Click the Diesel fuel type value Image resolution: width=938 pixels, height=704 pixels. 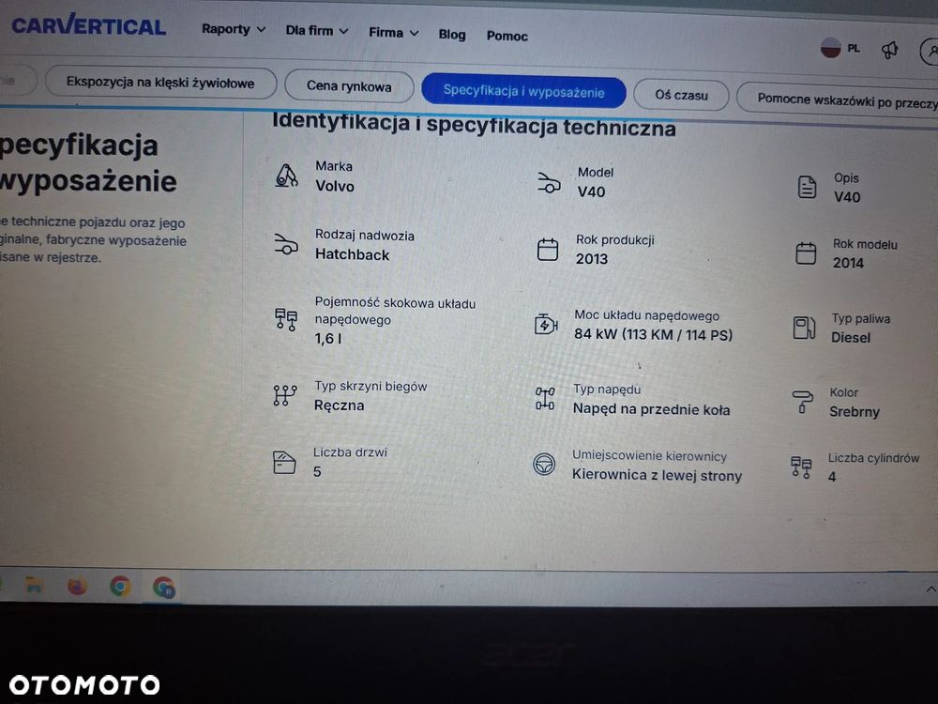(851, 338)
